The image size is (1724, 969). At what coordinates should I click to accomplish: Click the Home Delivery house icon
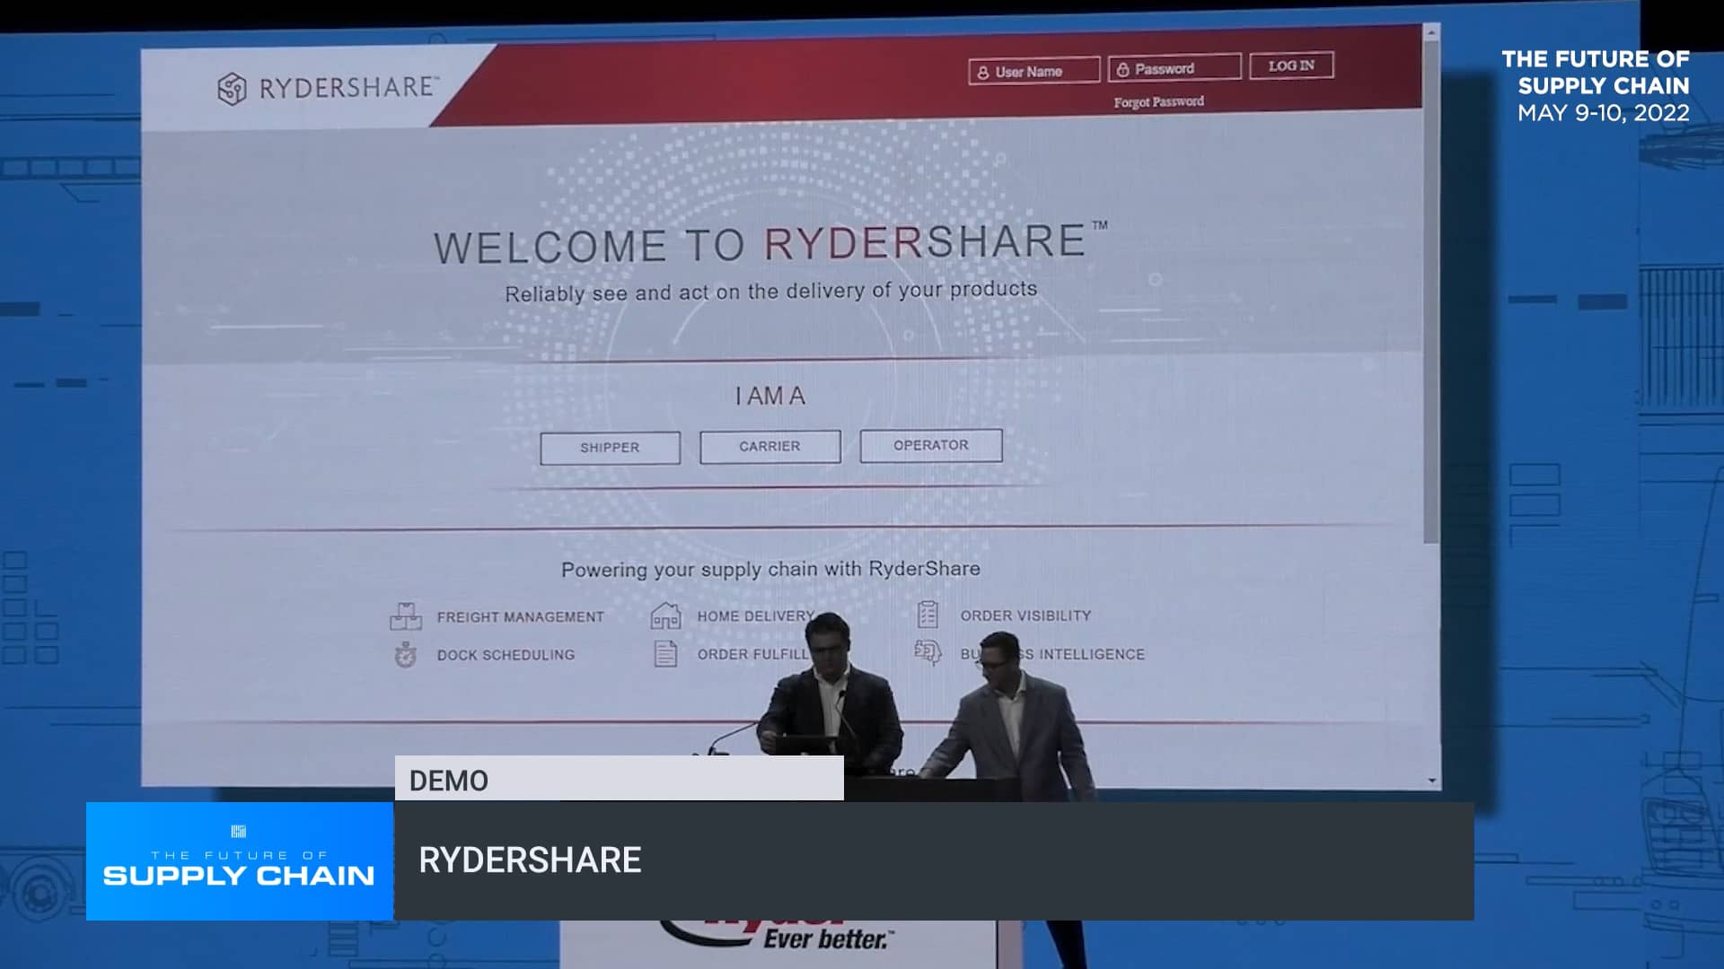pos(665,616)
